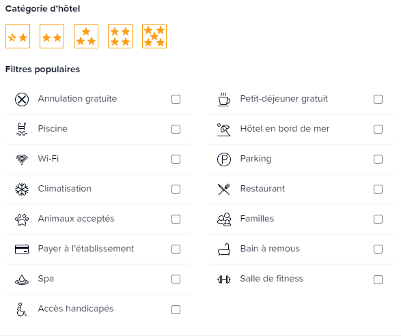Select the five-star hotel category
This screenshot has height=336, width=401.
click(154, 36)
